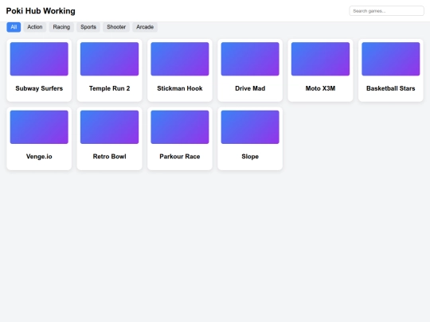Viewport: 430px width, 322px height.
Task: Click the Basketball Stars title text
Action: [x=391, y=88]
